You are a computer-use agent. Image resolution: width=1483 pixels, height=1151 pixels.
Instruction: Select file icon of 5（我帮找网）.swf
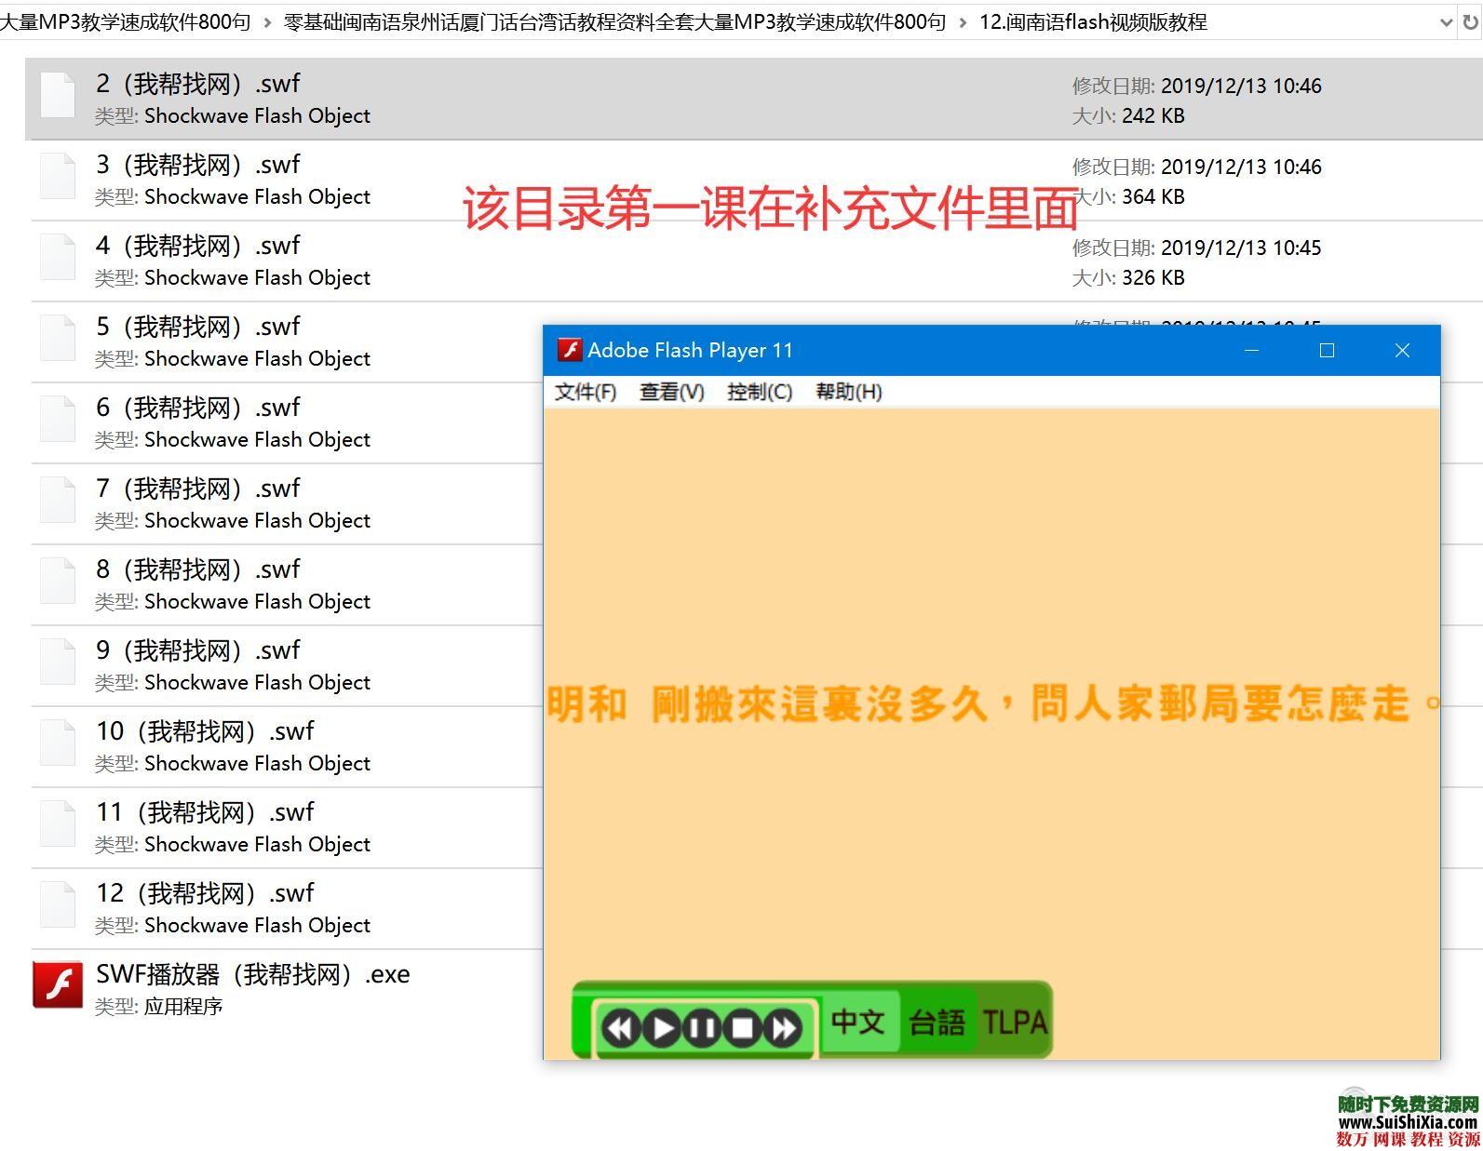(58, 338)
